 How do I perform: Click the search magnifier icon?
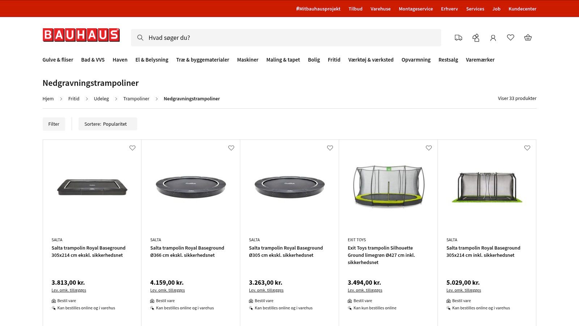point(140,38)
